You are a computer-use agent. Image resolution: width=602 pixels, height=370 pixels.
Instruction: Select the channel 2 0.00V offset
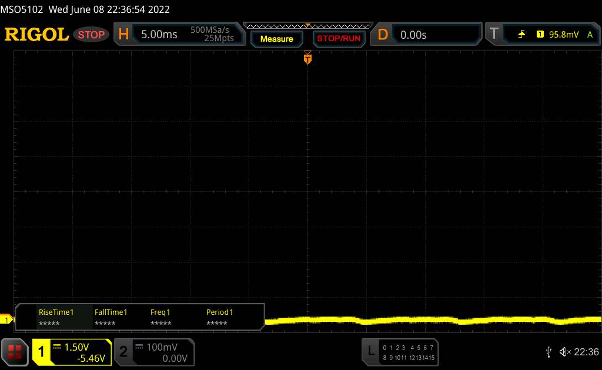175,358
